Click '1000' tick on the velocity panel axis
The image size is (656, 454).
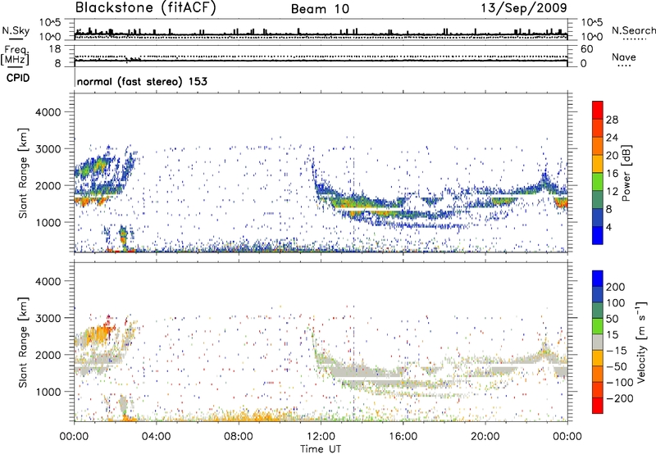48,393
